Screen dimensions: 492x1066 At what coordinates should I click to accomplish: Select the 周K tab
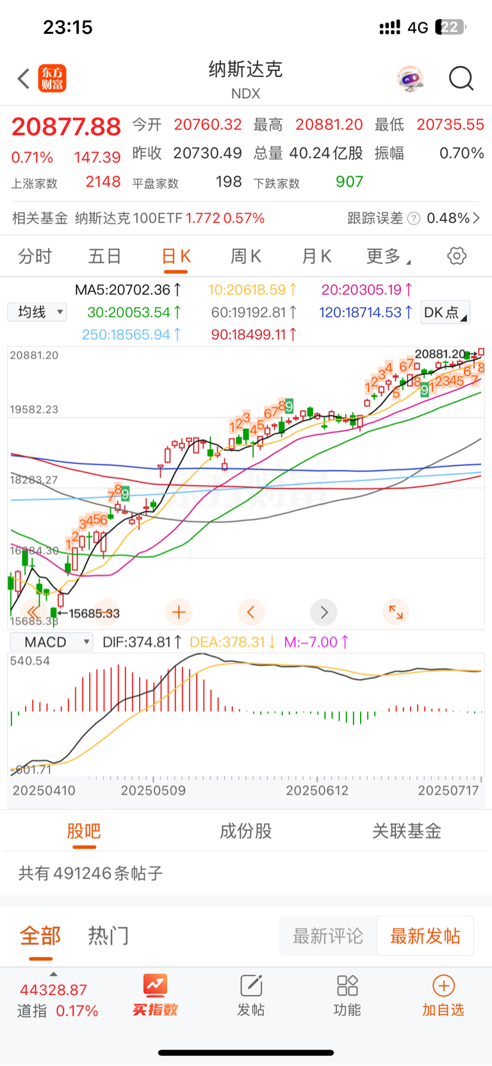click(x=246, y=256)
